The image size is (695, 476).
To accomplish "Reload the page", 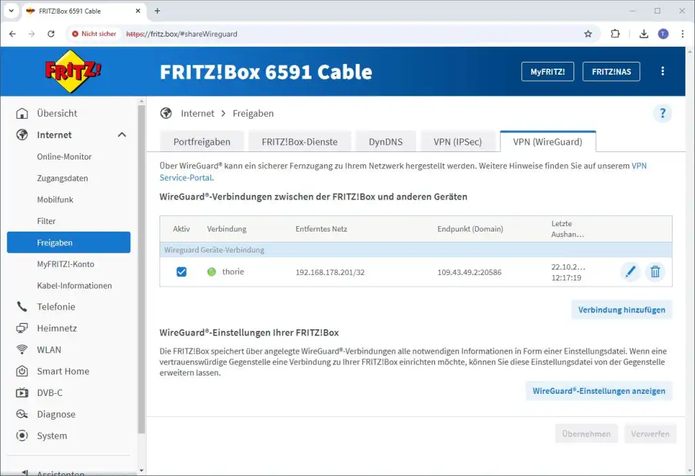I will click(x=51, y=34).
